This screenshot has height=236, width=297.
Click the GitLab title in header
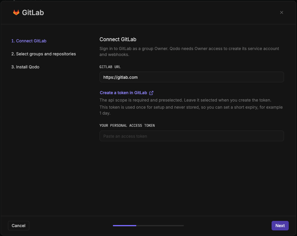(x=33, y=12)
